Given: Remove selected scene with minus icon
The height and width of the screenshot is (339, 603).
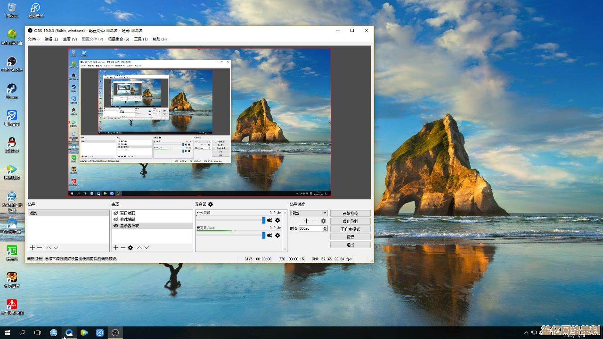Looking at the screenshot, I should coord(40,248).
